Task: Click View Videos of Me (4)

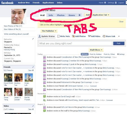Action: tap(12, 29)
